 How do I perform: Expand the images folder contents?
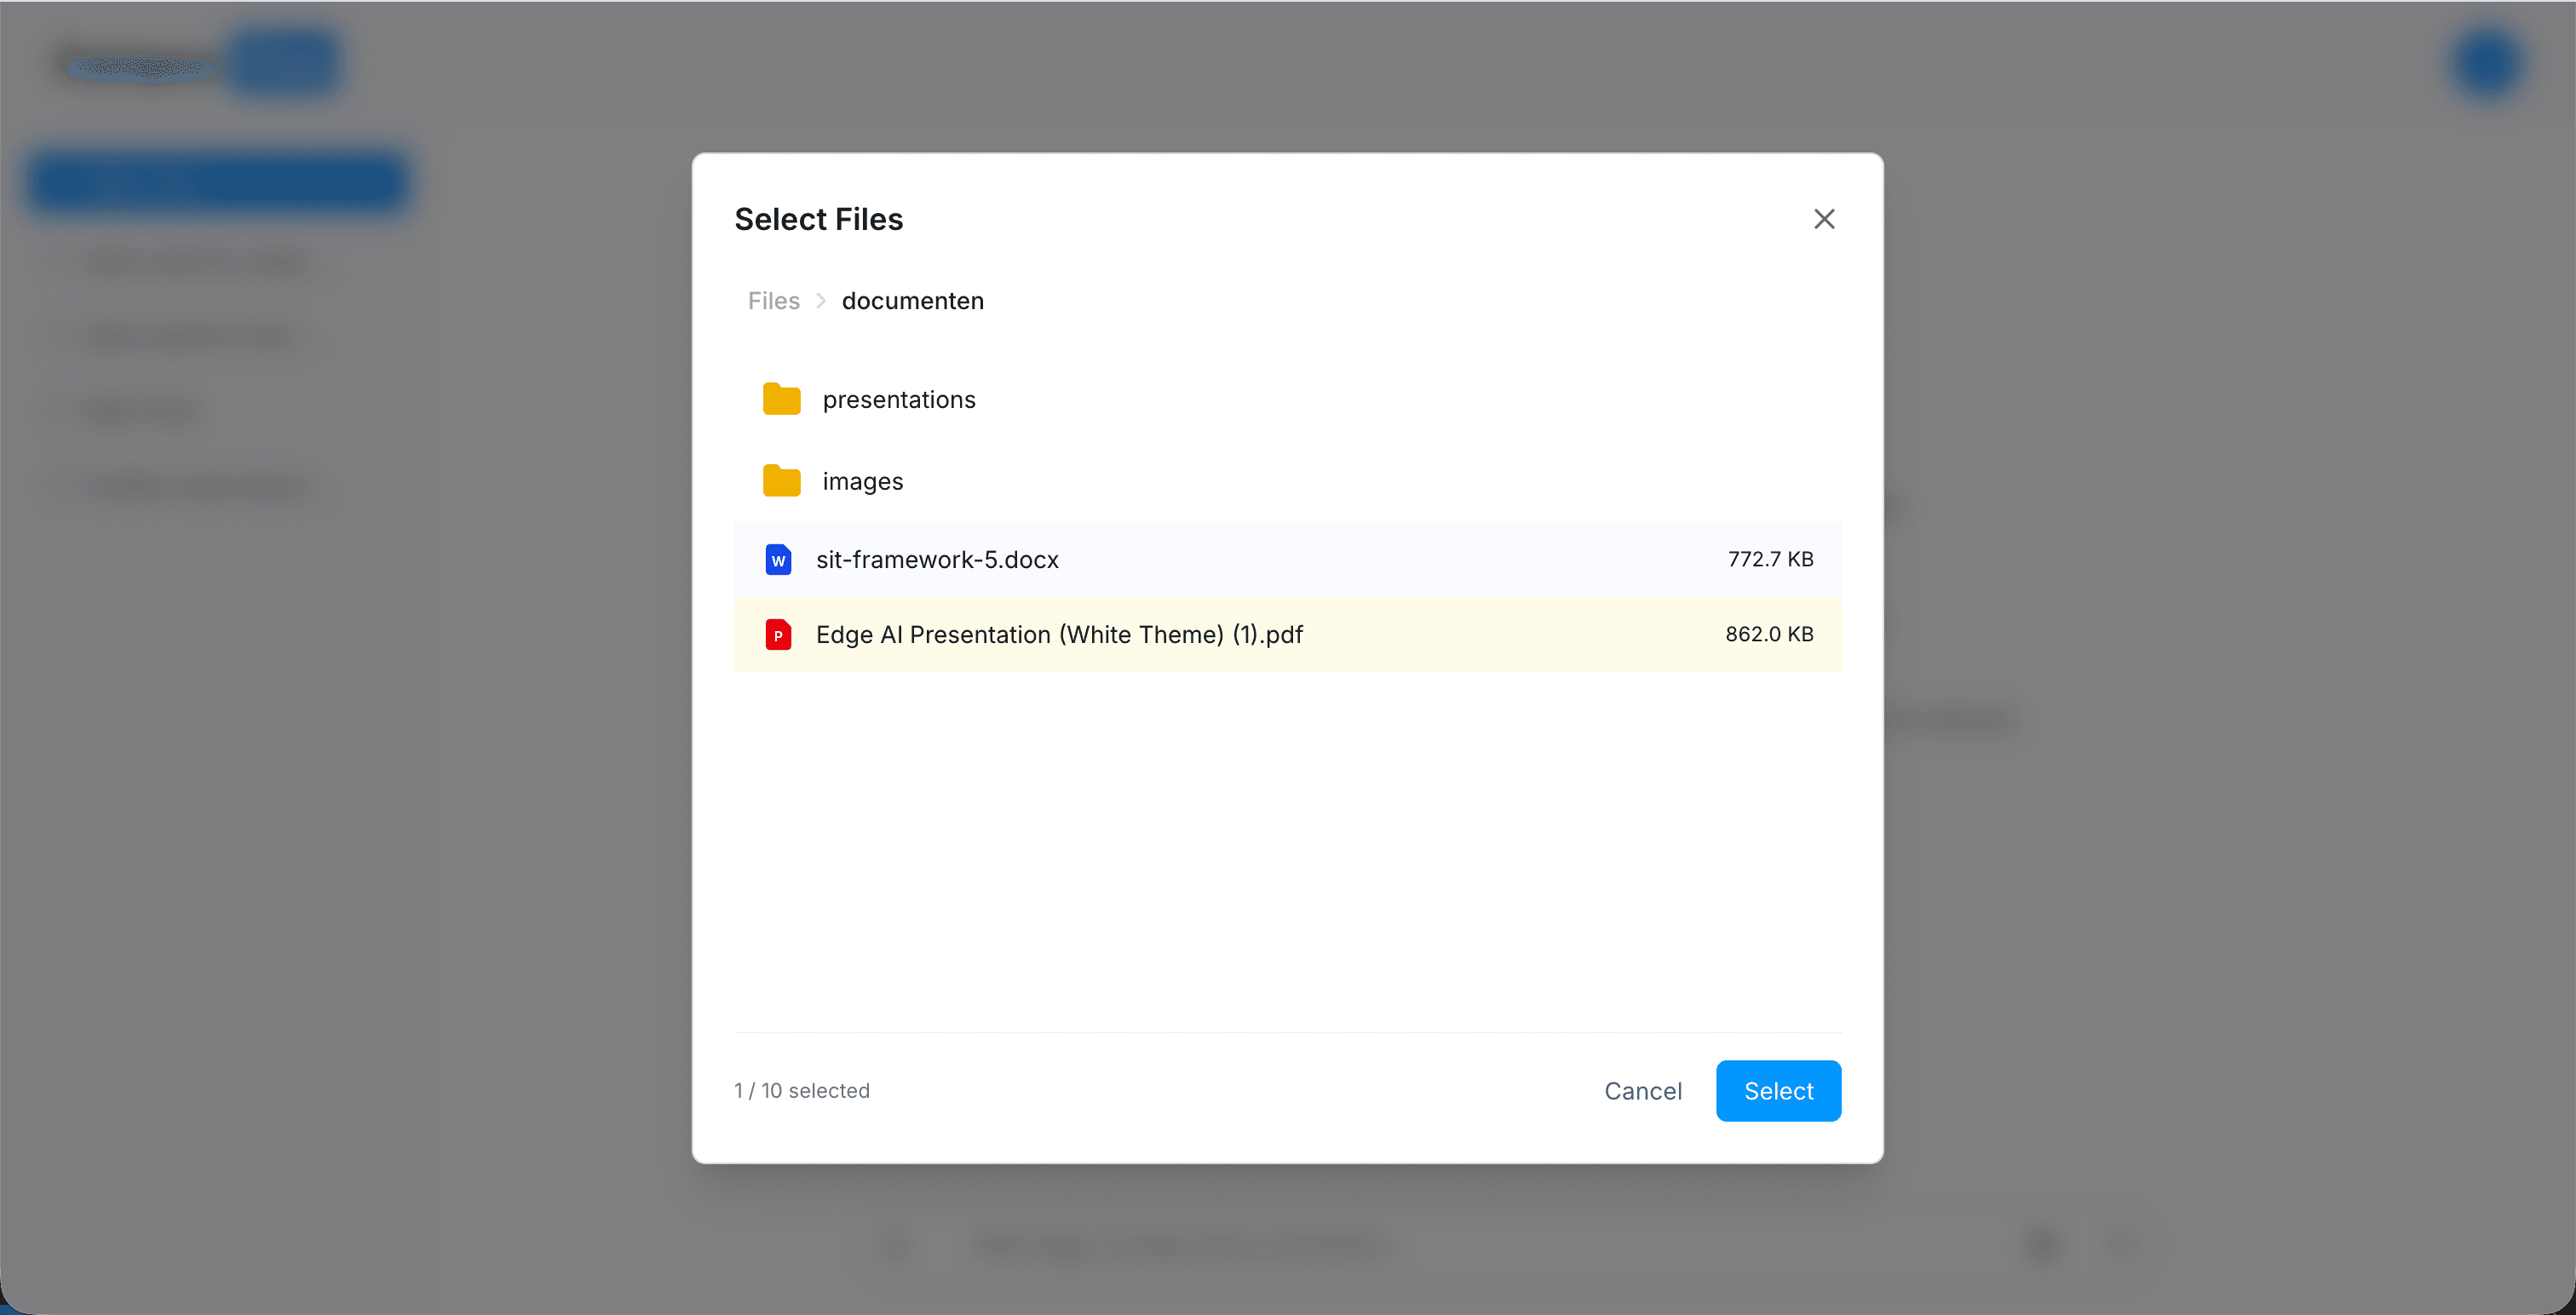coord(862,480)
